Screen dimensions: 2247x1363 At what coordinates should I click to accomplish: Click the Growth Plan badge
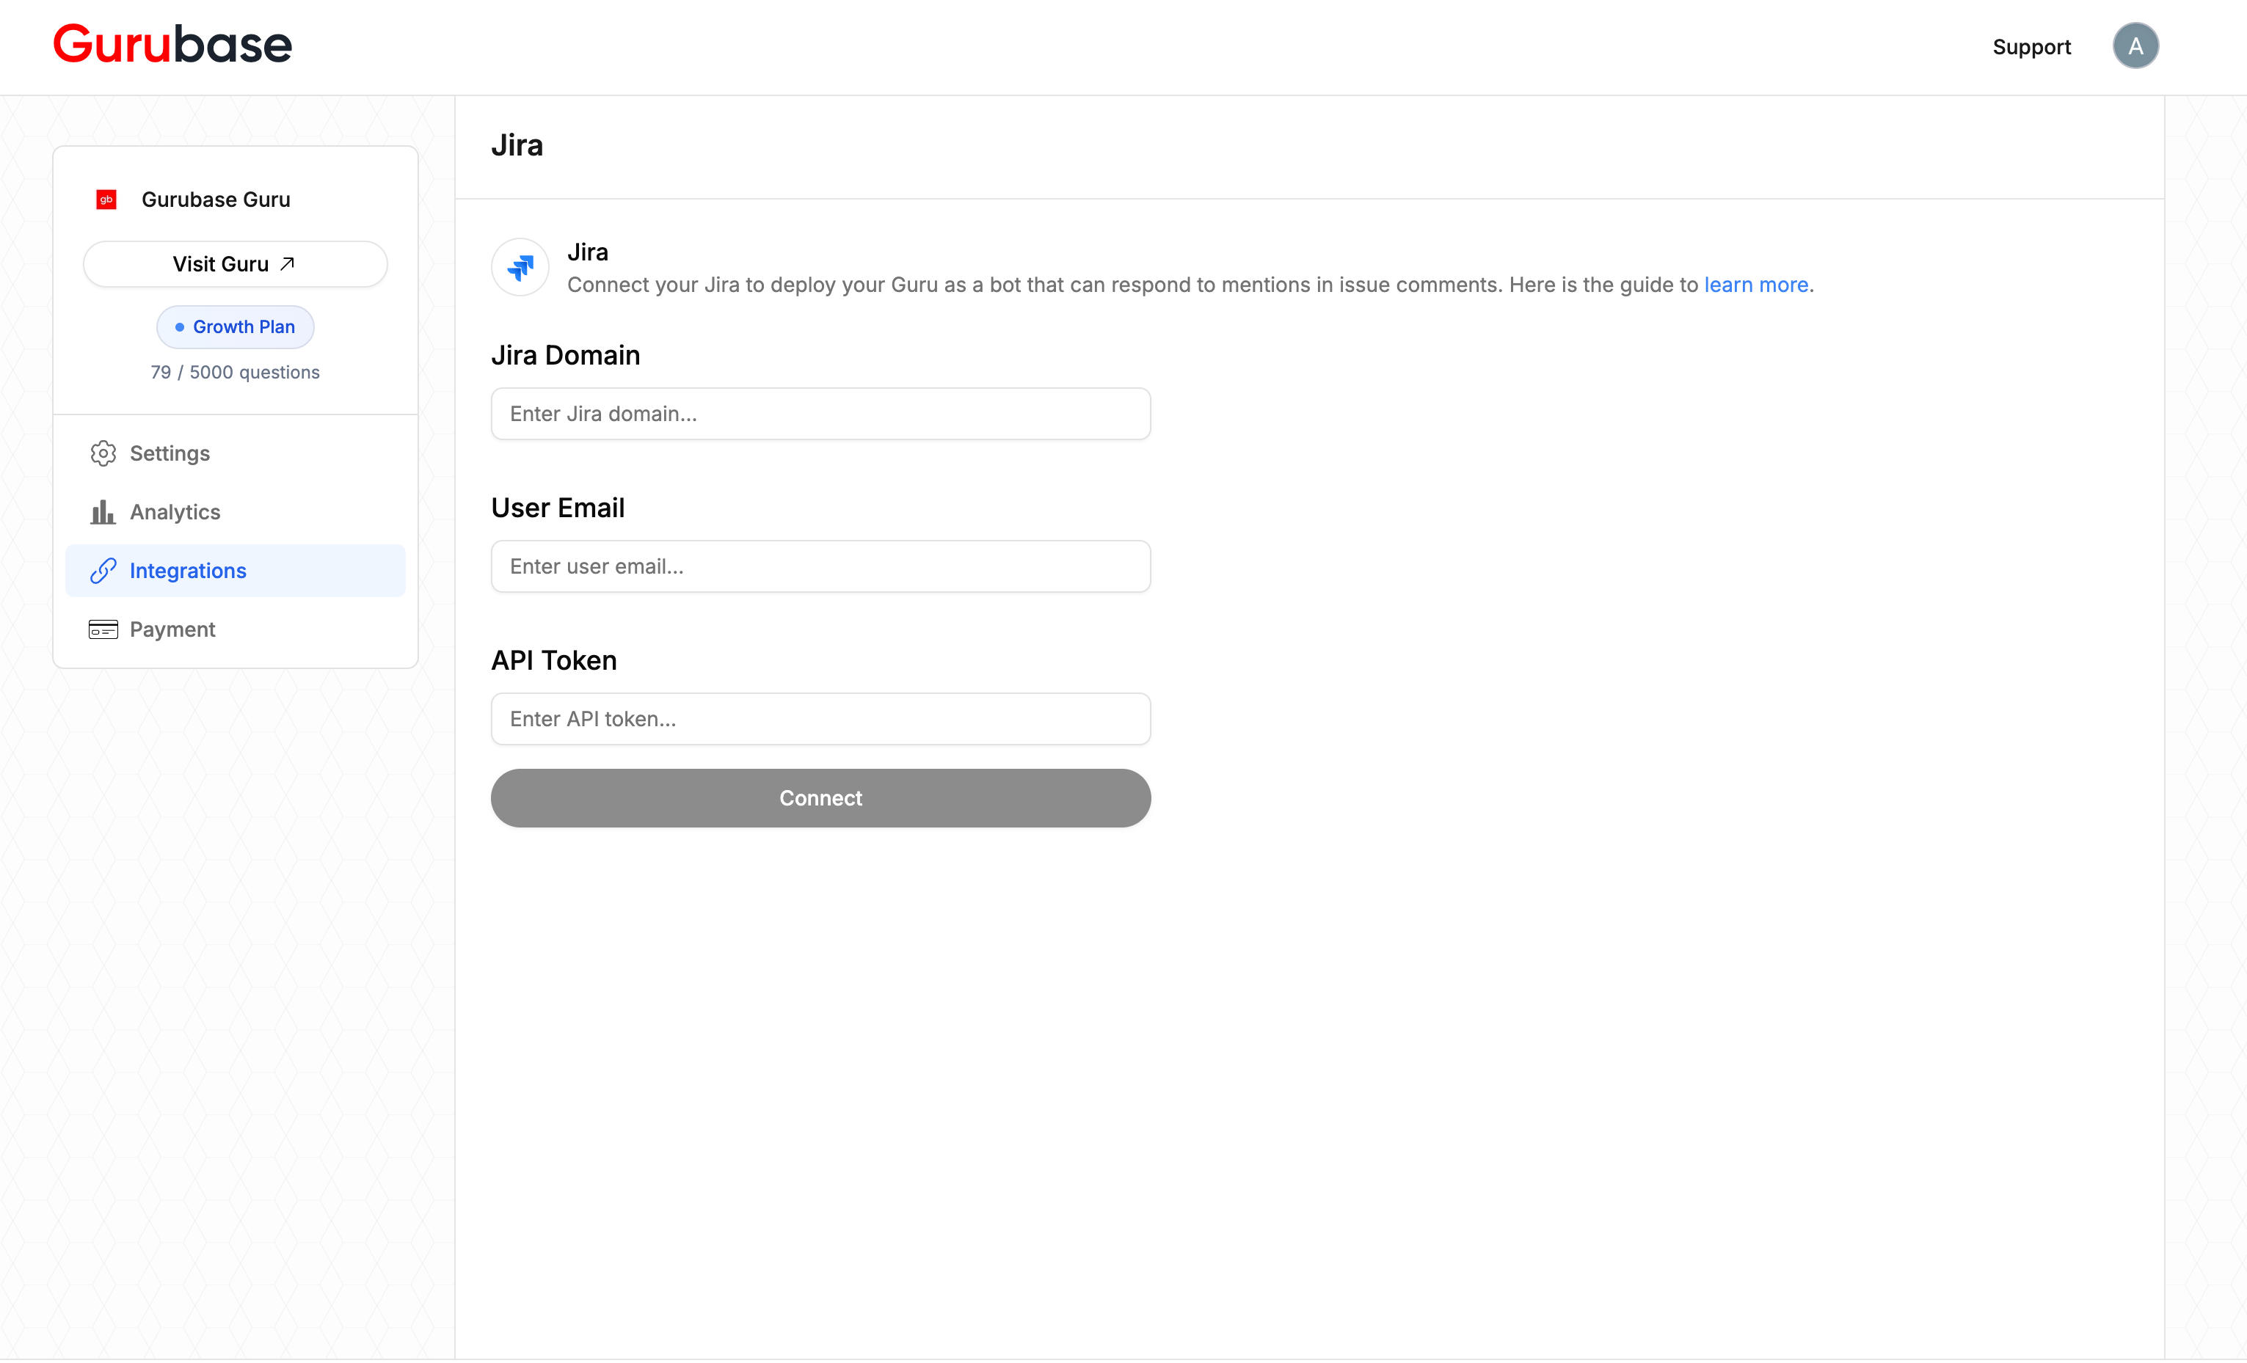[236, 326]
